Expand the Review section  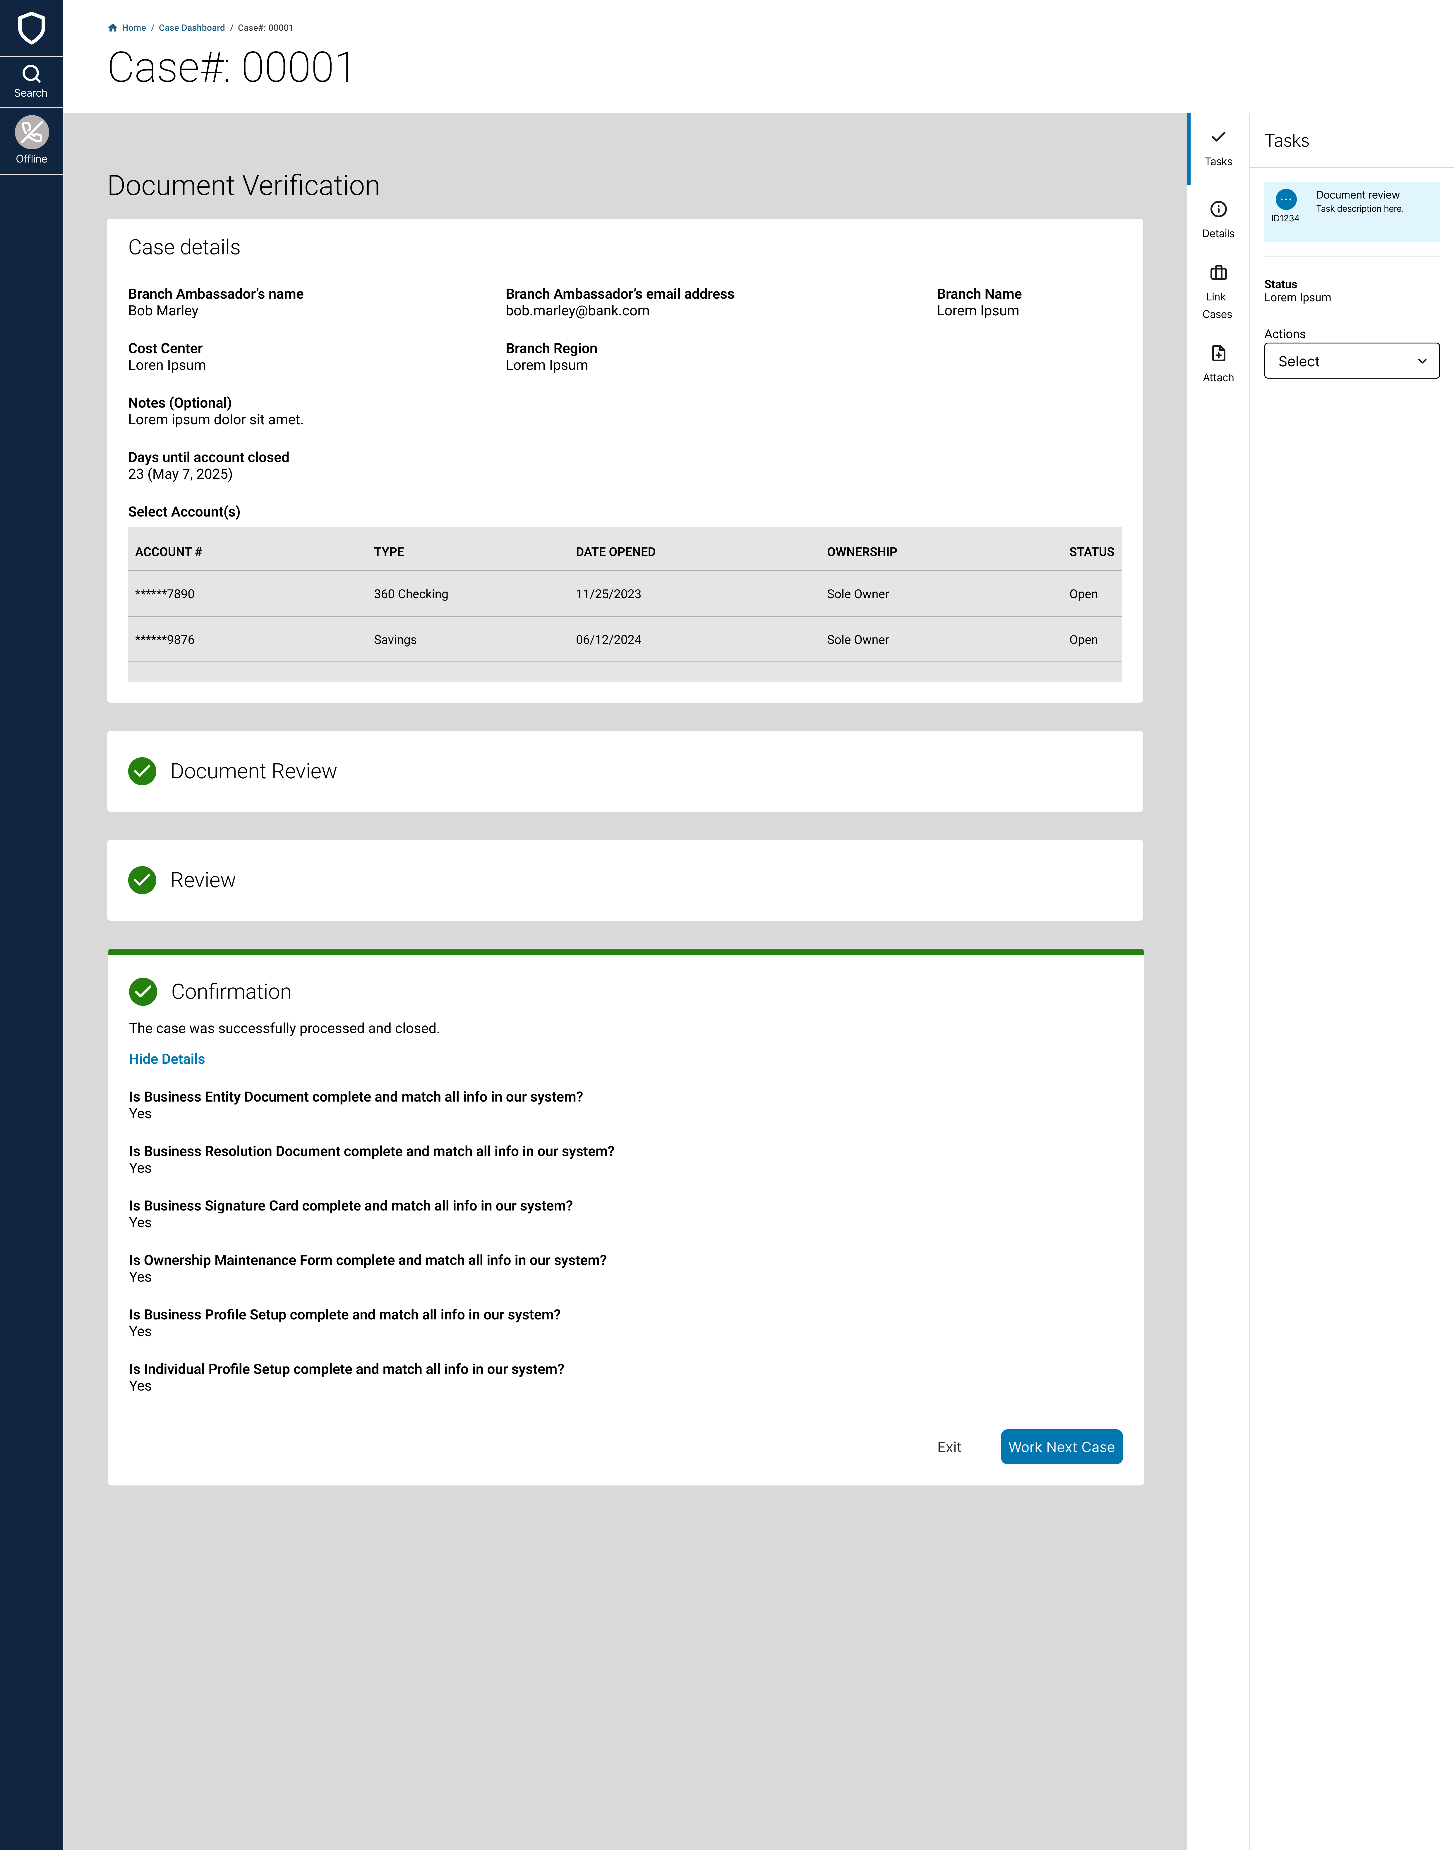point(203,880)
